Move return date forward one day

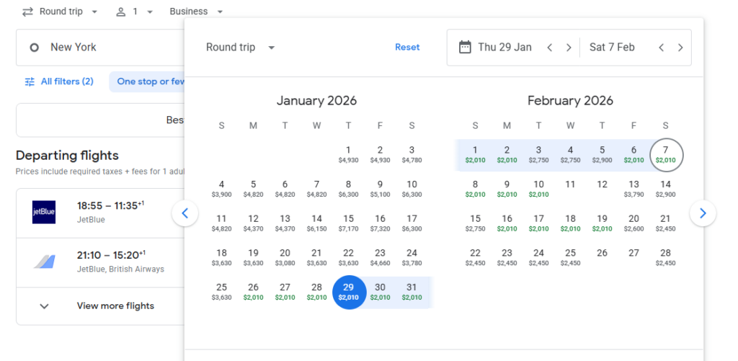pos(680,48)
